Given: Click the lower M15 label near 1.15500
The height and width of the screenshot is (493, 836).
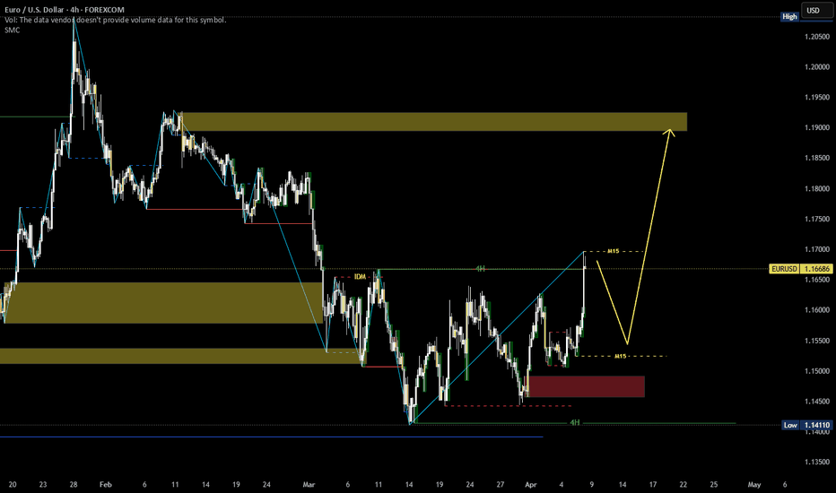Looking at the screenshot, I should (x=620, y=356).
